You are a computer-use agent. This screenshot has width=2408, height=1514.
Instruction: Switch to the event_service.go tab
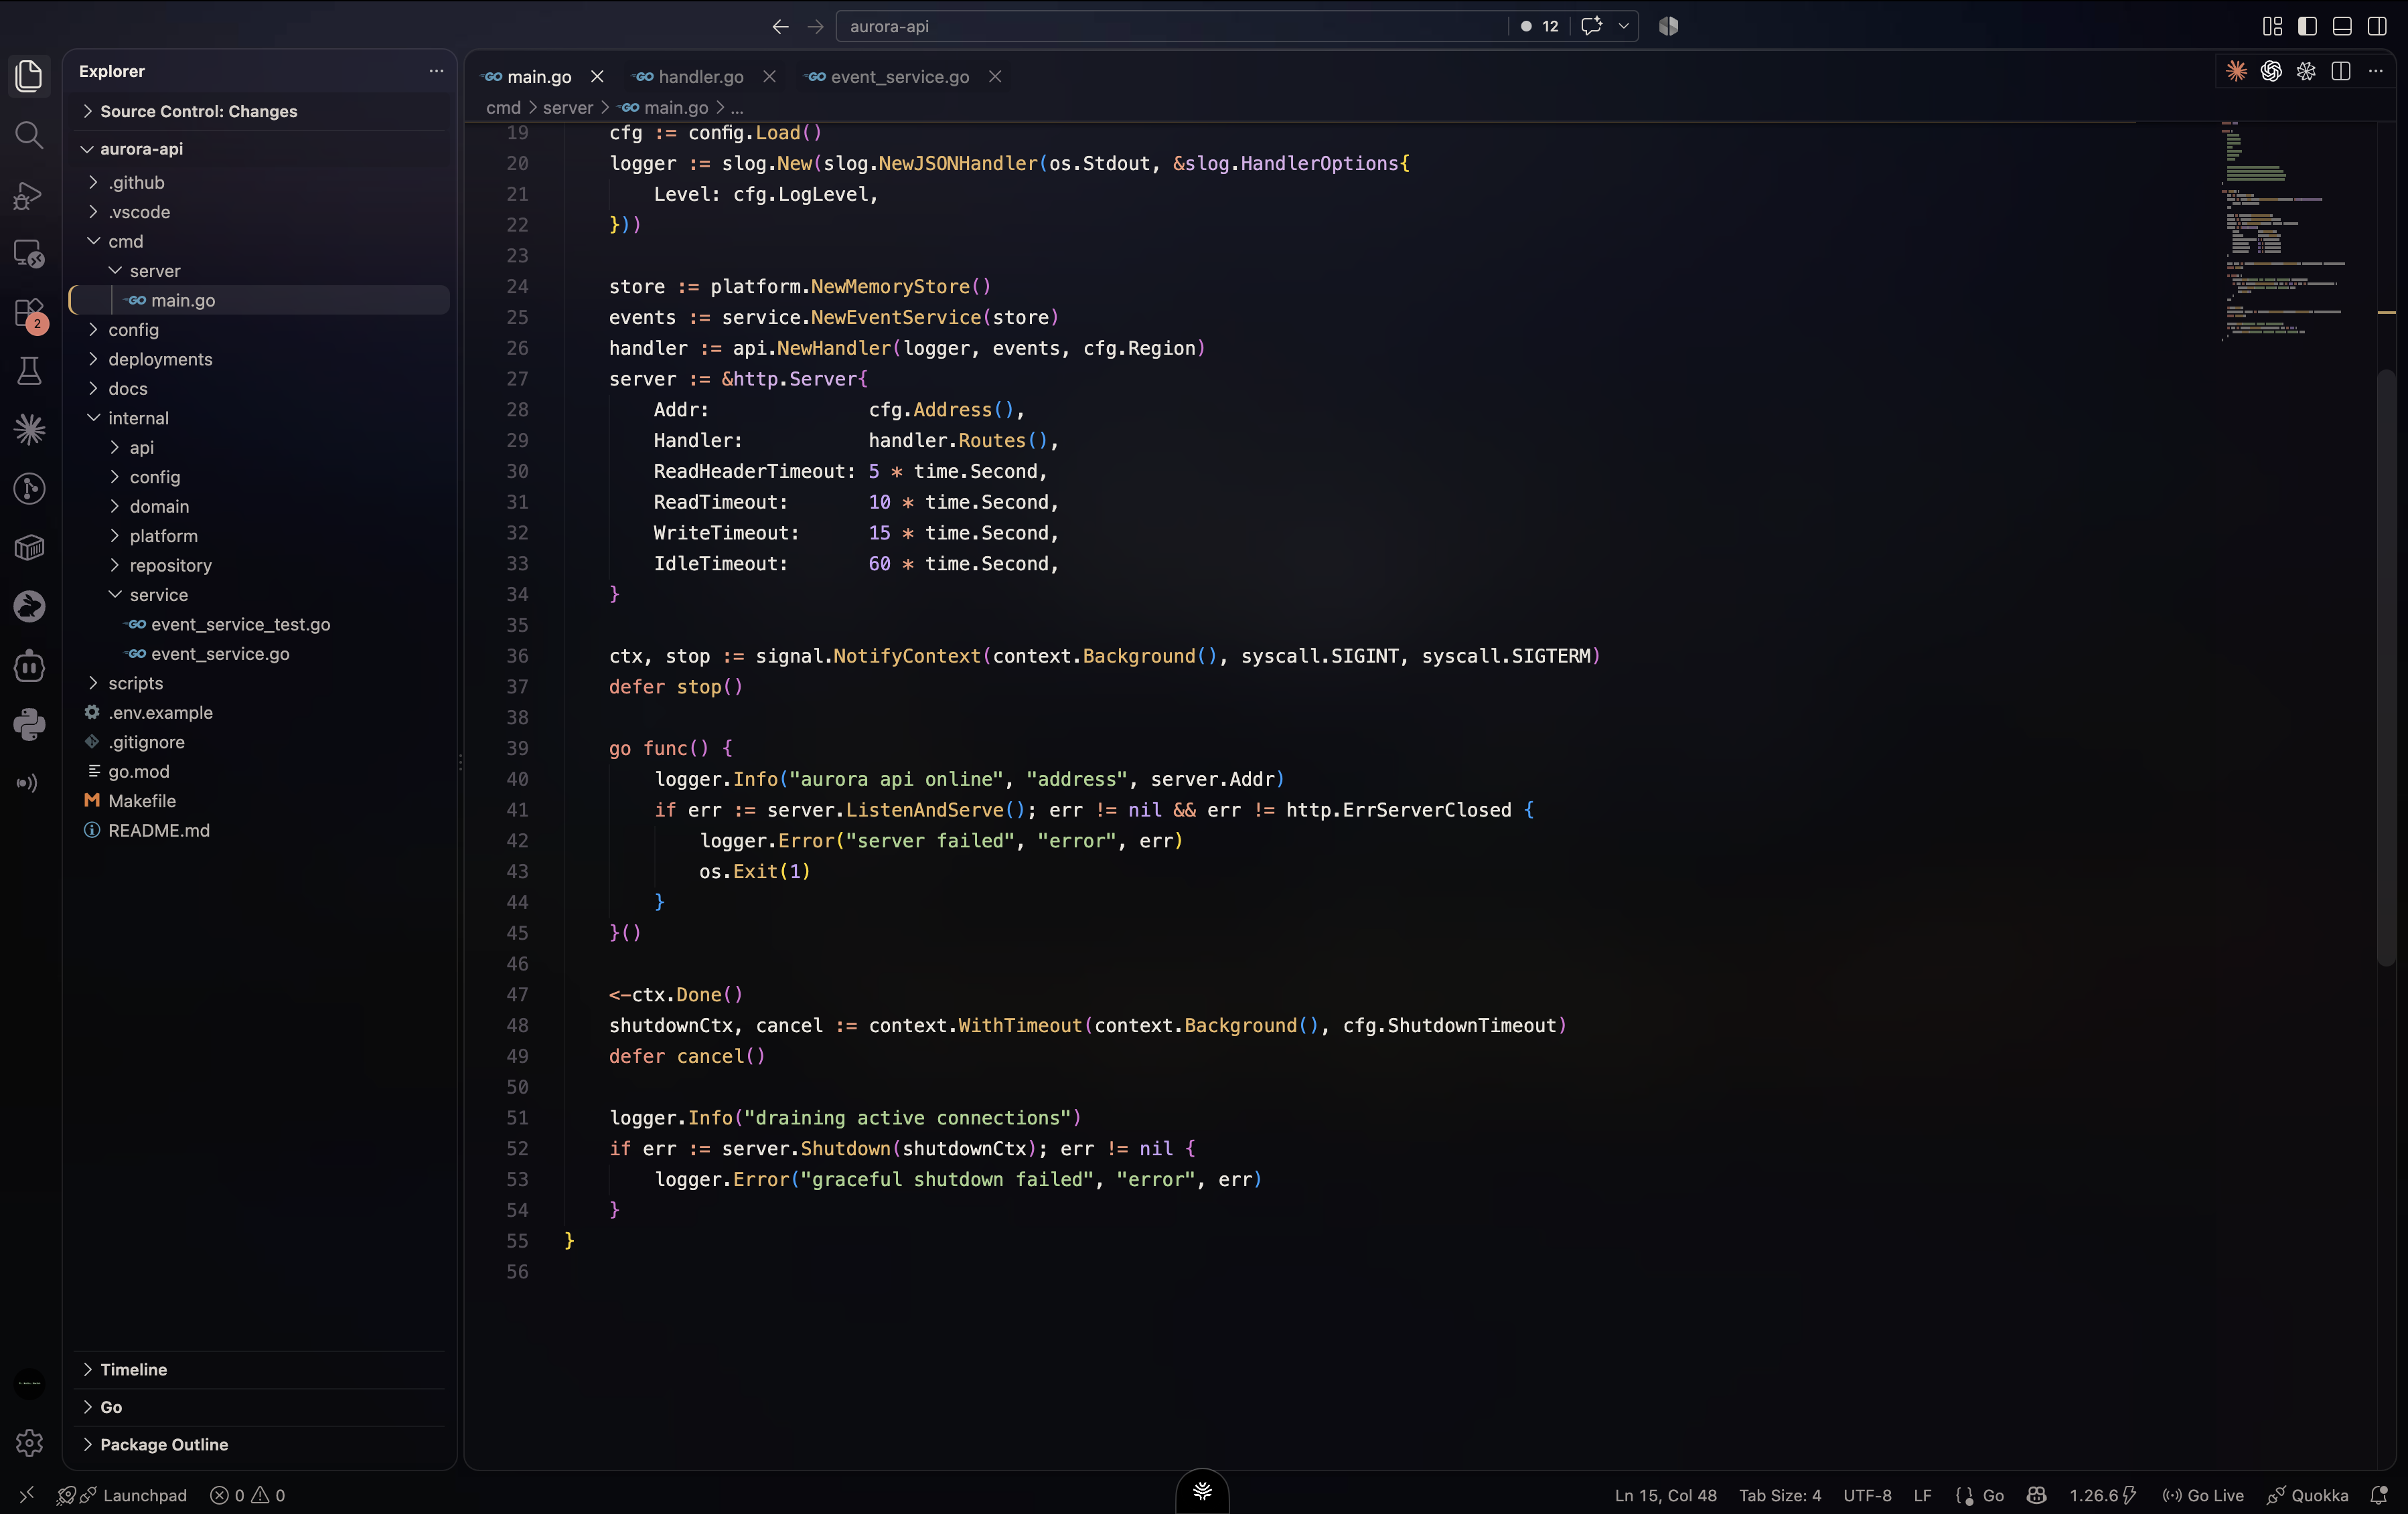click(x=899, y=77)
